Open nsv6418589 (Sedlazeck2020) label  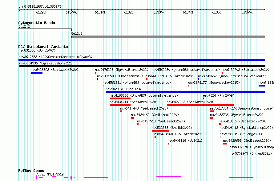243,121
